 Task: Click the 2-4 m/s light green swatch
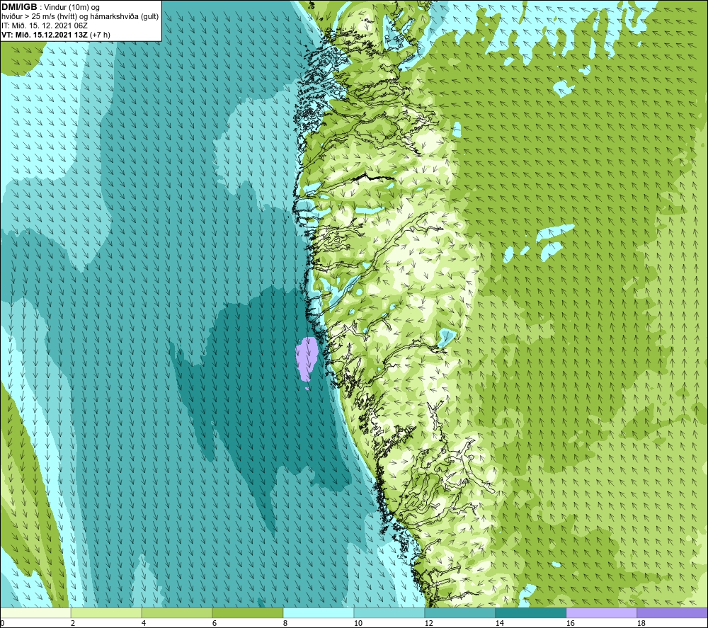point(106,612)
